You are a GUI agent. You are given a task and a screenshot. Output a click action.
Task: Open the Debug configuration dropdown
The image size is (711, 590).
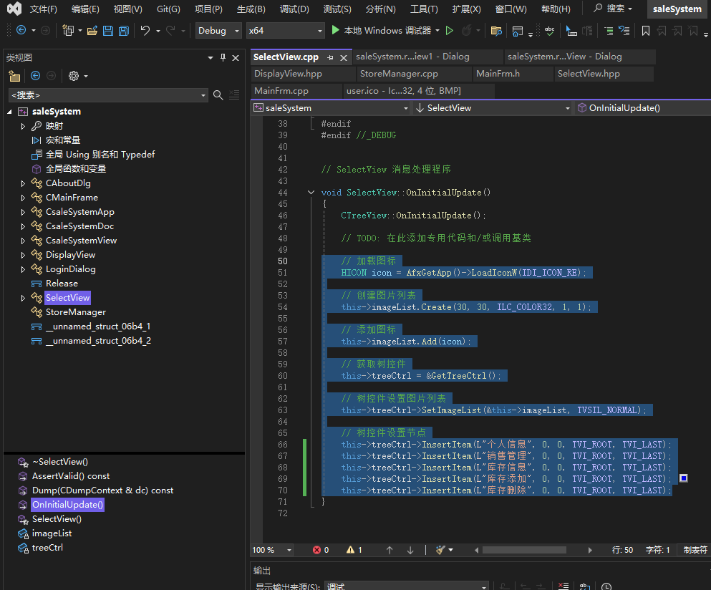coord(219,31)
